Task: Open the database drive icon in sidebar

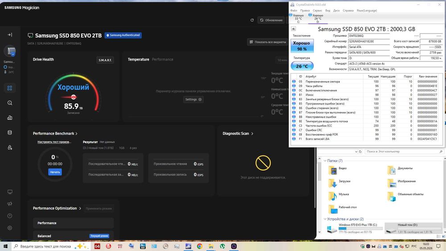Action: (x=10, y=132)
